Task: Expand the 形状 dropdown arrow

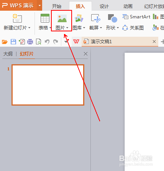Action: coord(118,28)
